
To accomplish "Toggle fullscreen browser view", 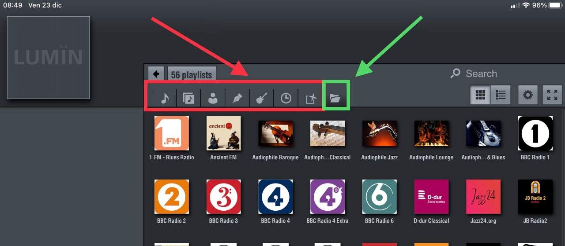I will point(552,95).
